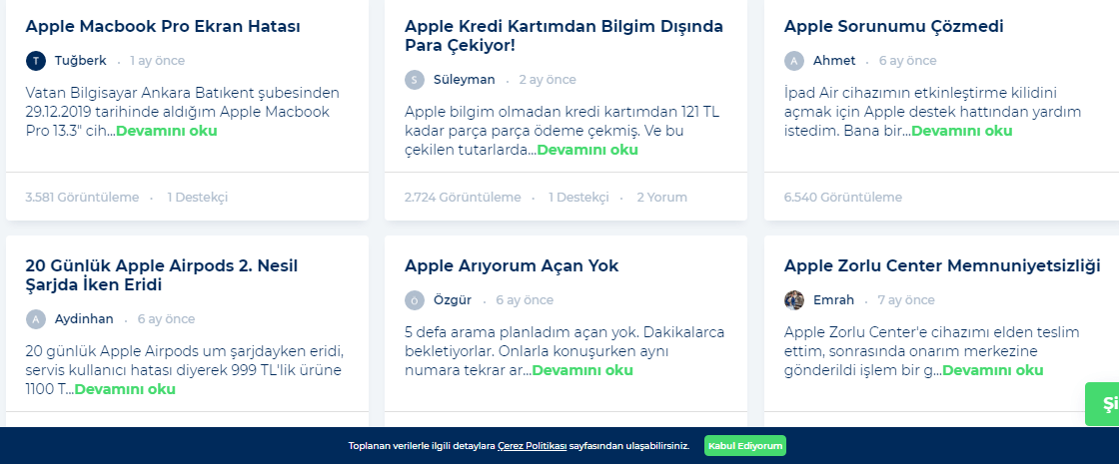Open Ahmet's avatar icon
The image size is (1119, 464).
pos(794,61)
